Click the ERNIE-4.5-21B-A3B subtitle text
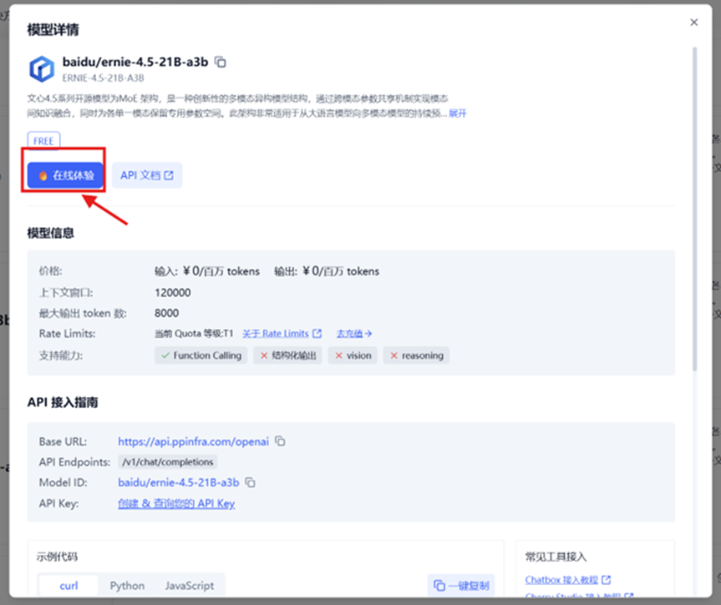 click(x=103, y=78)
